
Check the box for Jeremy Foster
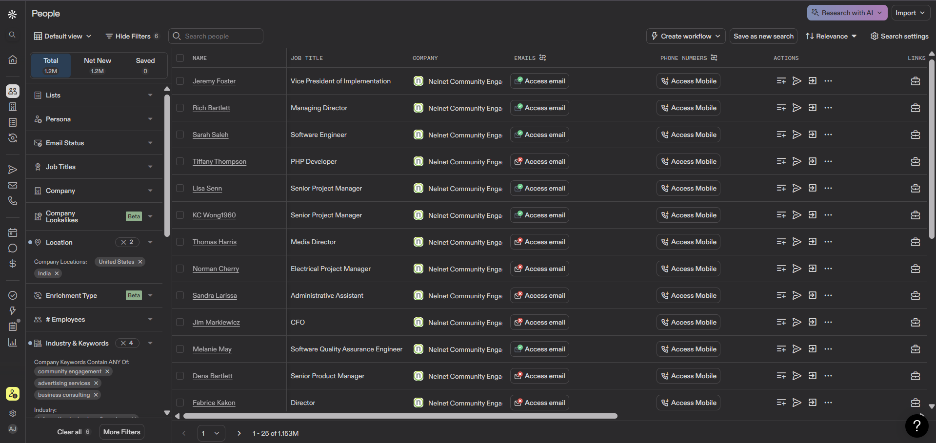(180, 81)
